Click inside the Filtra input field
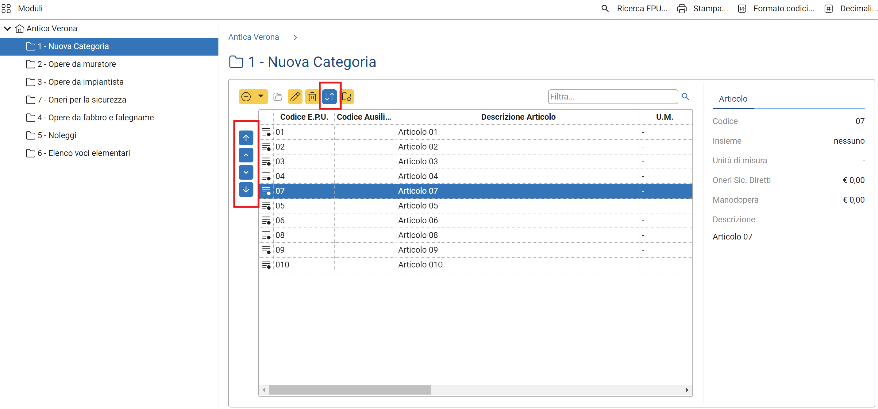 point(613,96)
